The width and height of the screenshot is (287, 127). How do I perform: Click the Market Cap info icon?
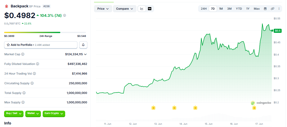(x=23, y=54)
